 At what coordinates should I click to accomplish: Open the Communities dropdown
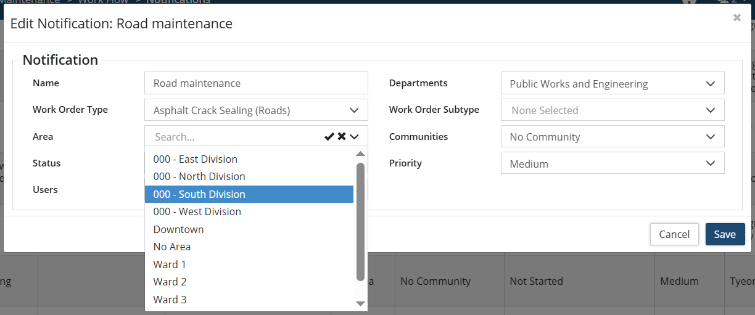(x=612, y=137)
